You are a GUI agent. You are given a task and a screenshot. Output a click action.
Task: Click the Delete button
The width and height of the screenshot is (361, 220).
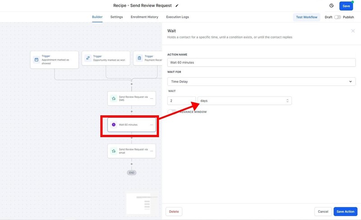coord(174,211)
